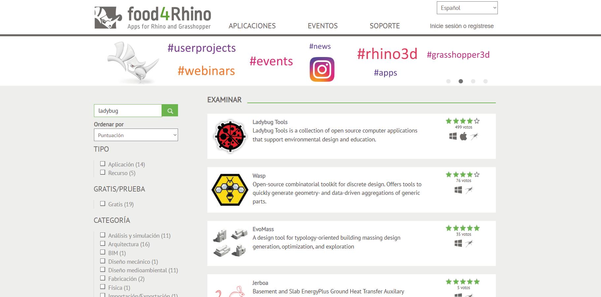Click Grasshopper icon on Wasp row
This screenshot has width=601, height=297.
tap(469, 190)
